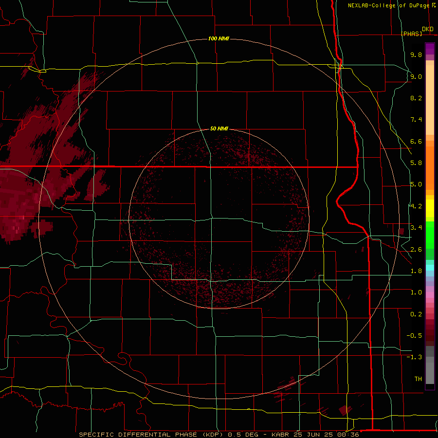Select the 9.0 color scale value
Image resolution: width=438 pixels, height=438 pixels.
tap(416, 76)
